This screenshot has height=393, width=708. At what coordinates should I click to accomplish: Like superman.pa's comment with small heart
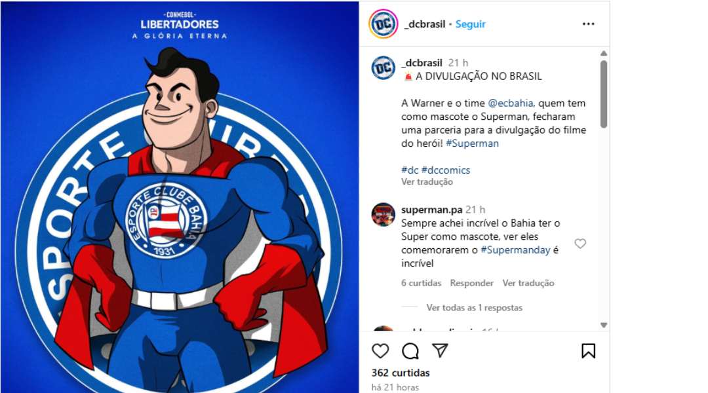tap(580, 244)
